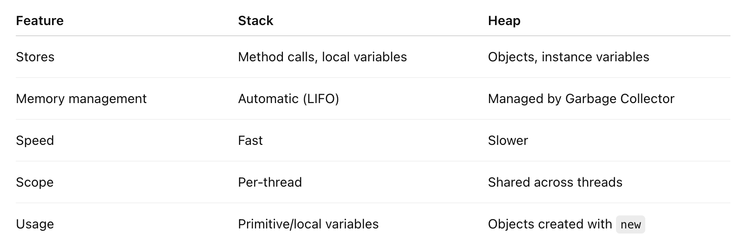
Task: Select the Stores row label
Action: (x=35, y=57)
